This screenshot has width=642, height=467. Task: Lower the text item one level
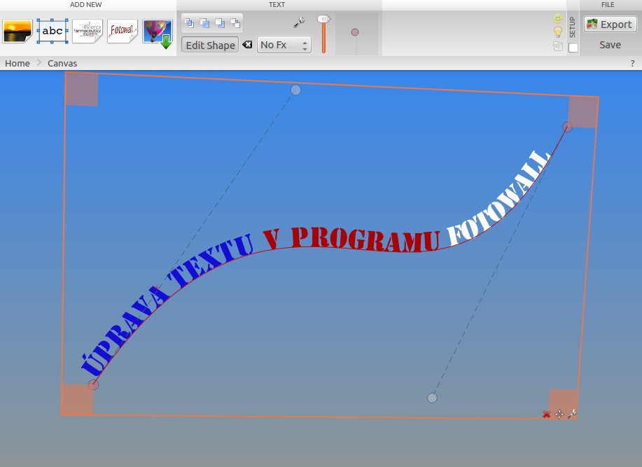click(x=220, y=23)
